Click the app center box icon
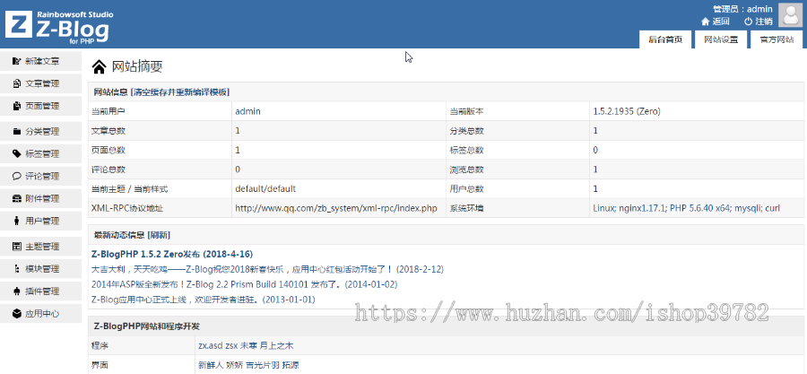Viewport: 807px width, 374px height. pyautogui.click(x=16, y=313)
